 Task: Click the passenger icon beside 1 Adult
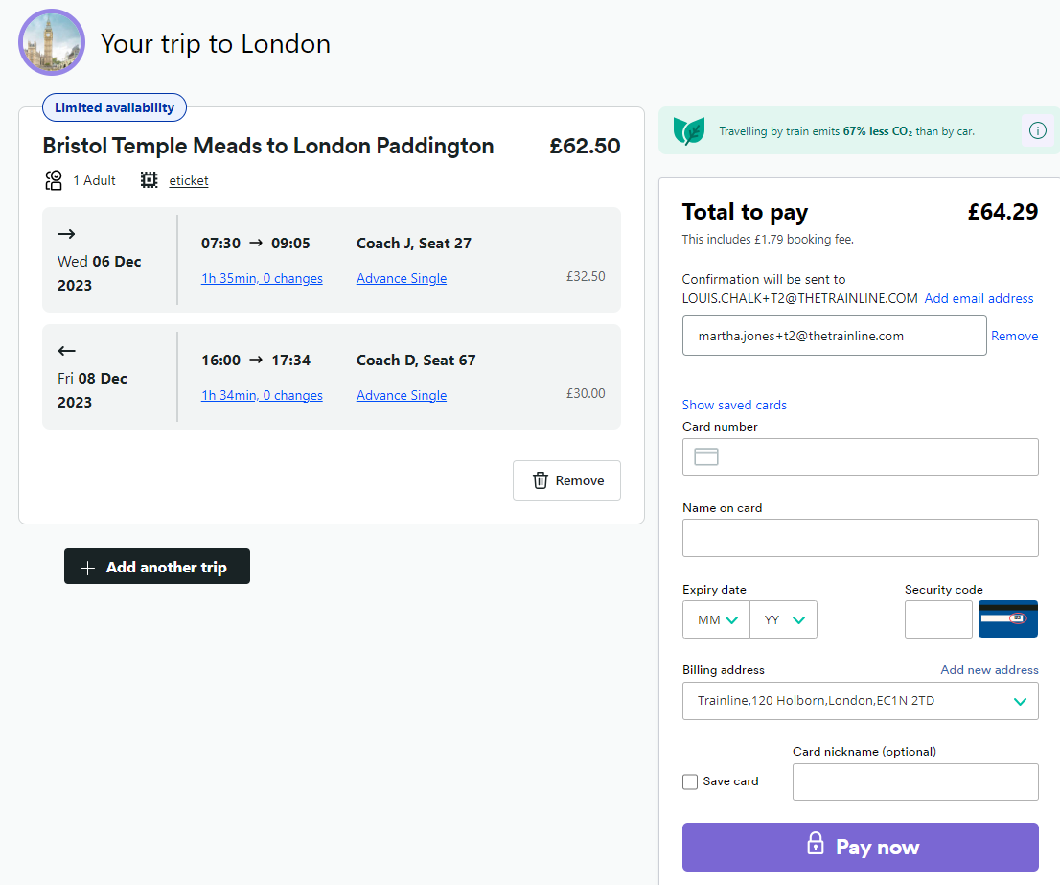[x=54, y=180]
